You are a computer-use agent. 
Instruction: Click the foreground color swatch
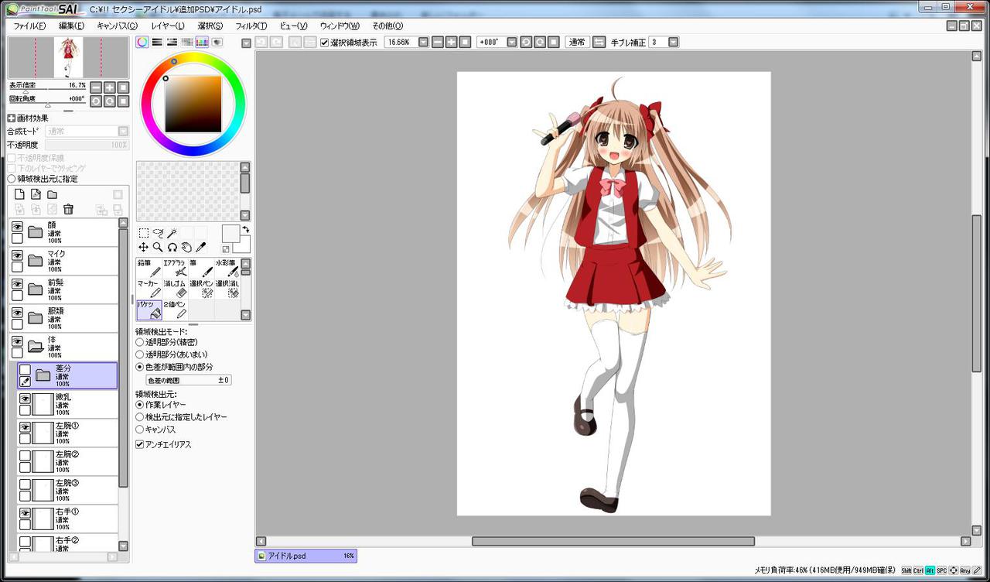pos(230,234)
